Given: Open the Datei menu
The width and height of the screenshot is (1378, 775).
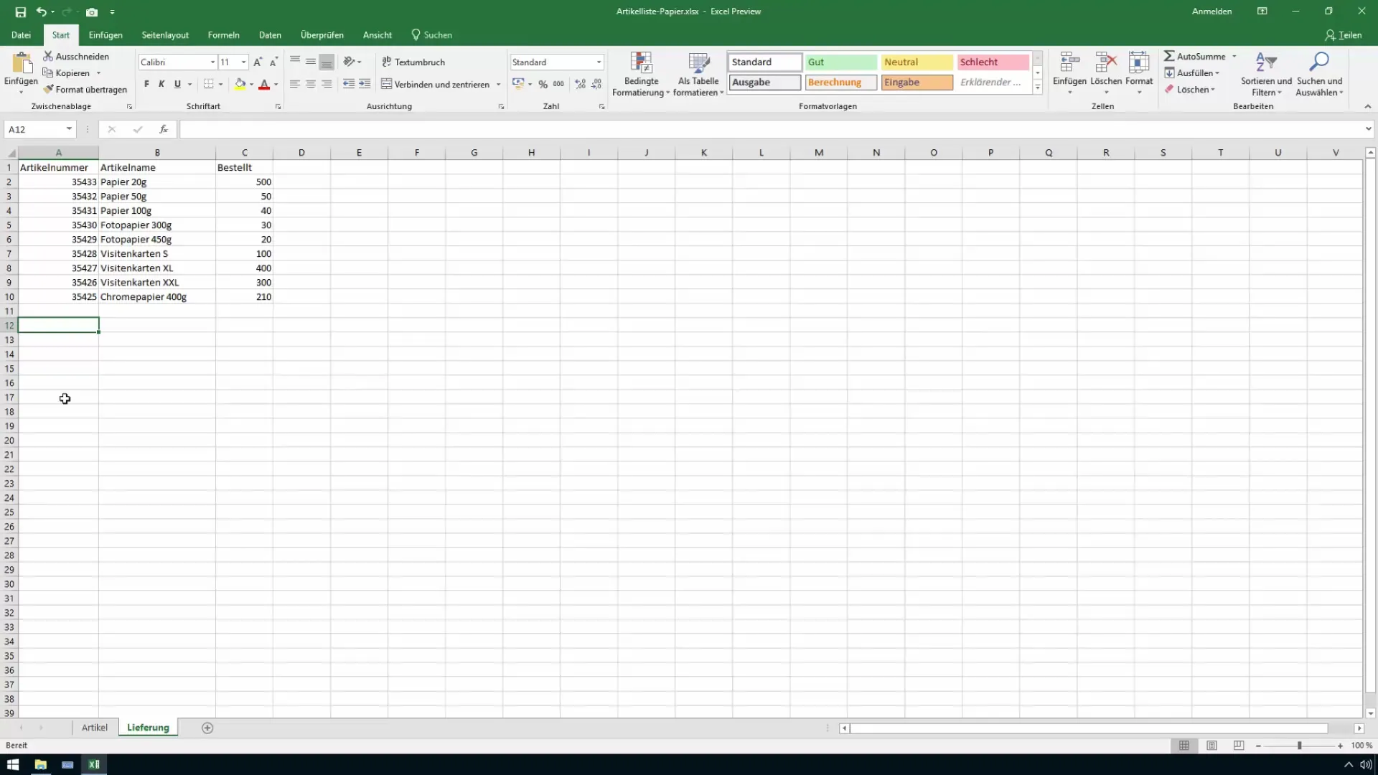Looking at the screenshot, I should [x=21, y=34].
